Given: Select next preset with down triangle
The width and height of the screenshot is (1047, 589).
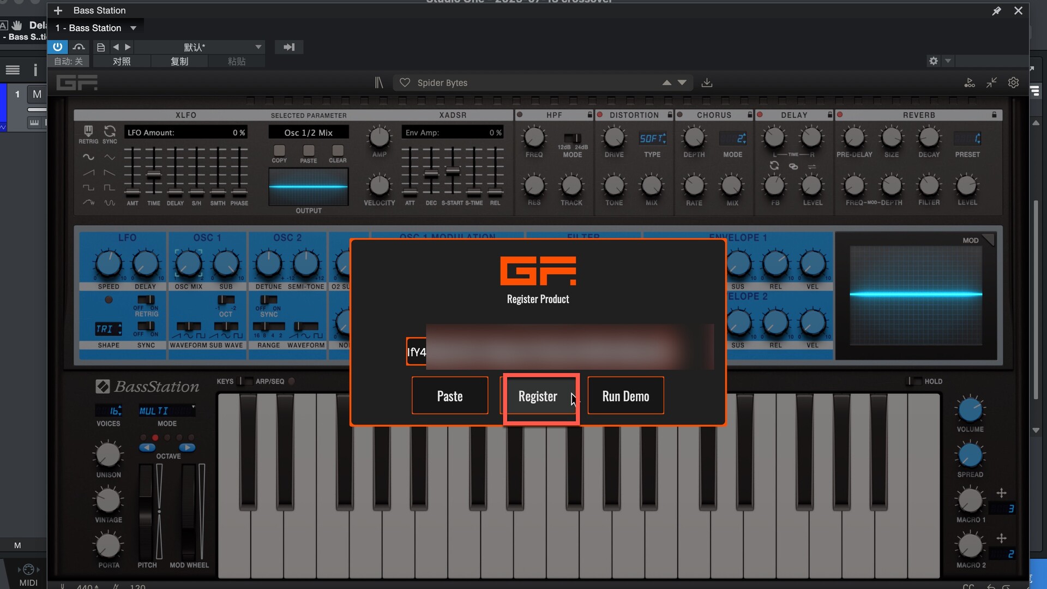Looking at the screenshot, I should point(682,83).
